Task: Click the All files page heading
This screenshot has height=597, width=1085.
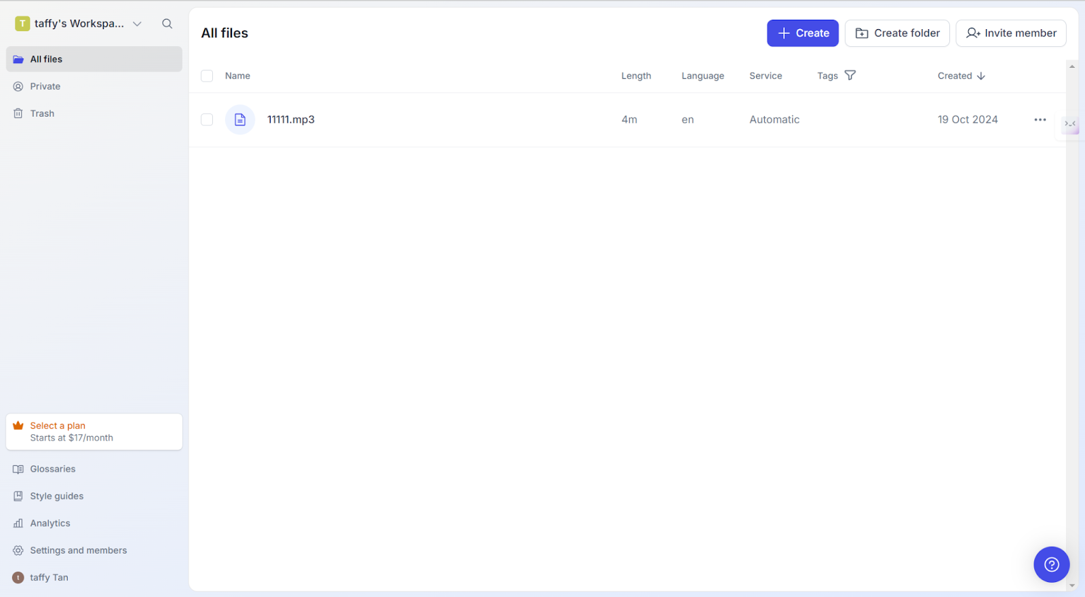Action: [224, 33]
